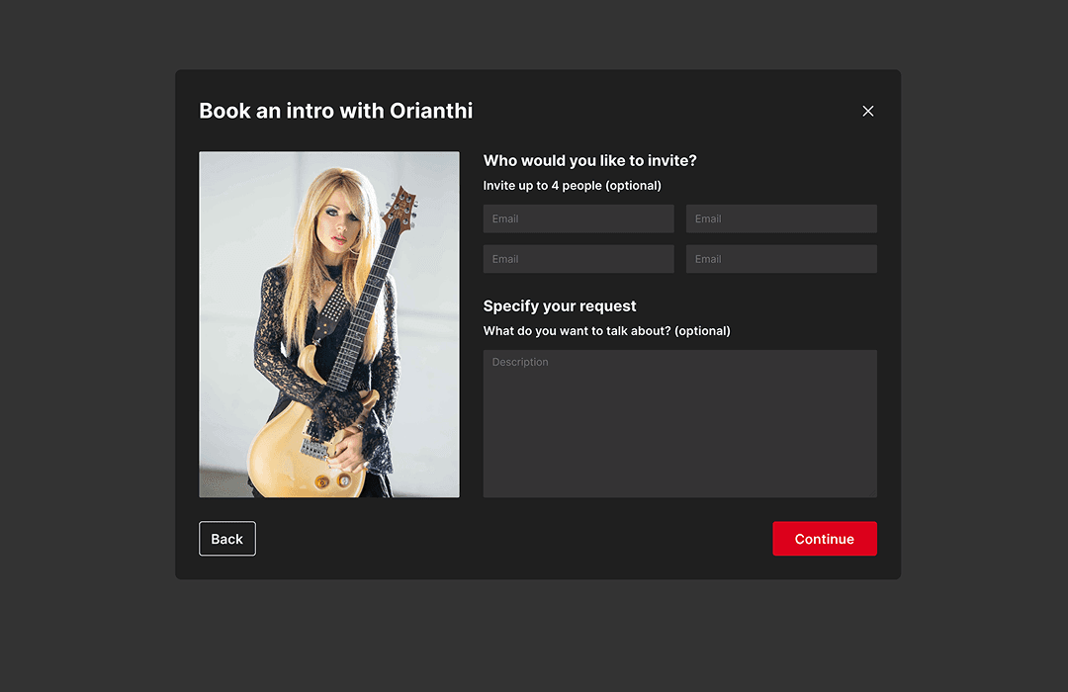Viewport: 1068px width, 692px height.
Task: Click the woman's face in the photo
Action: pyautogui.click(x=336, y=225)
